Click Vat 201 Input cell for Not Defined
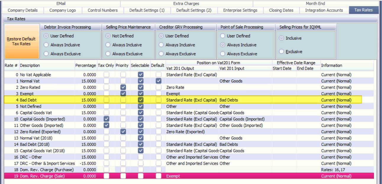 coord(245,106)
